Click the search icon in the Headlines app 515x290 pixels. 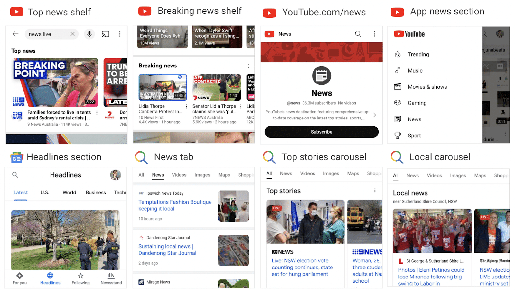coord(15,175)
